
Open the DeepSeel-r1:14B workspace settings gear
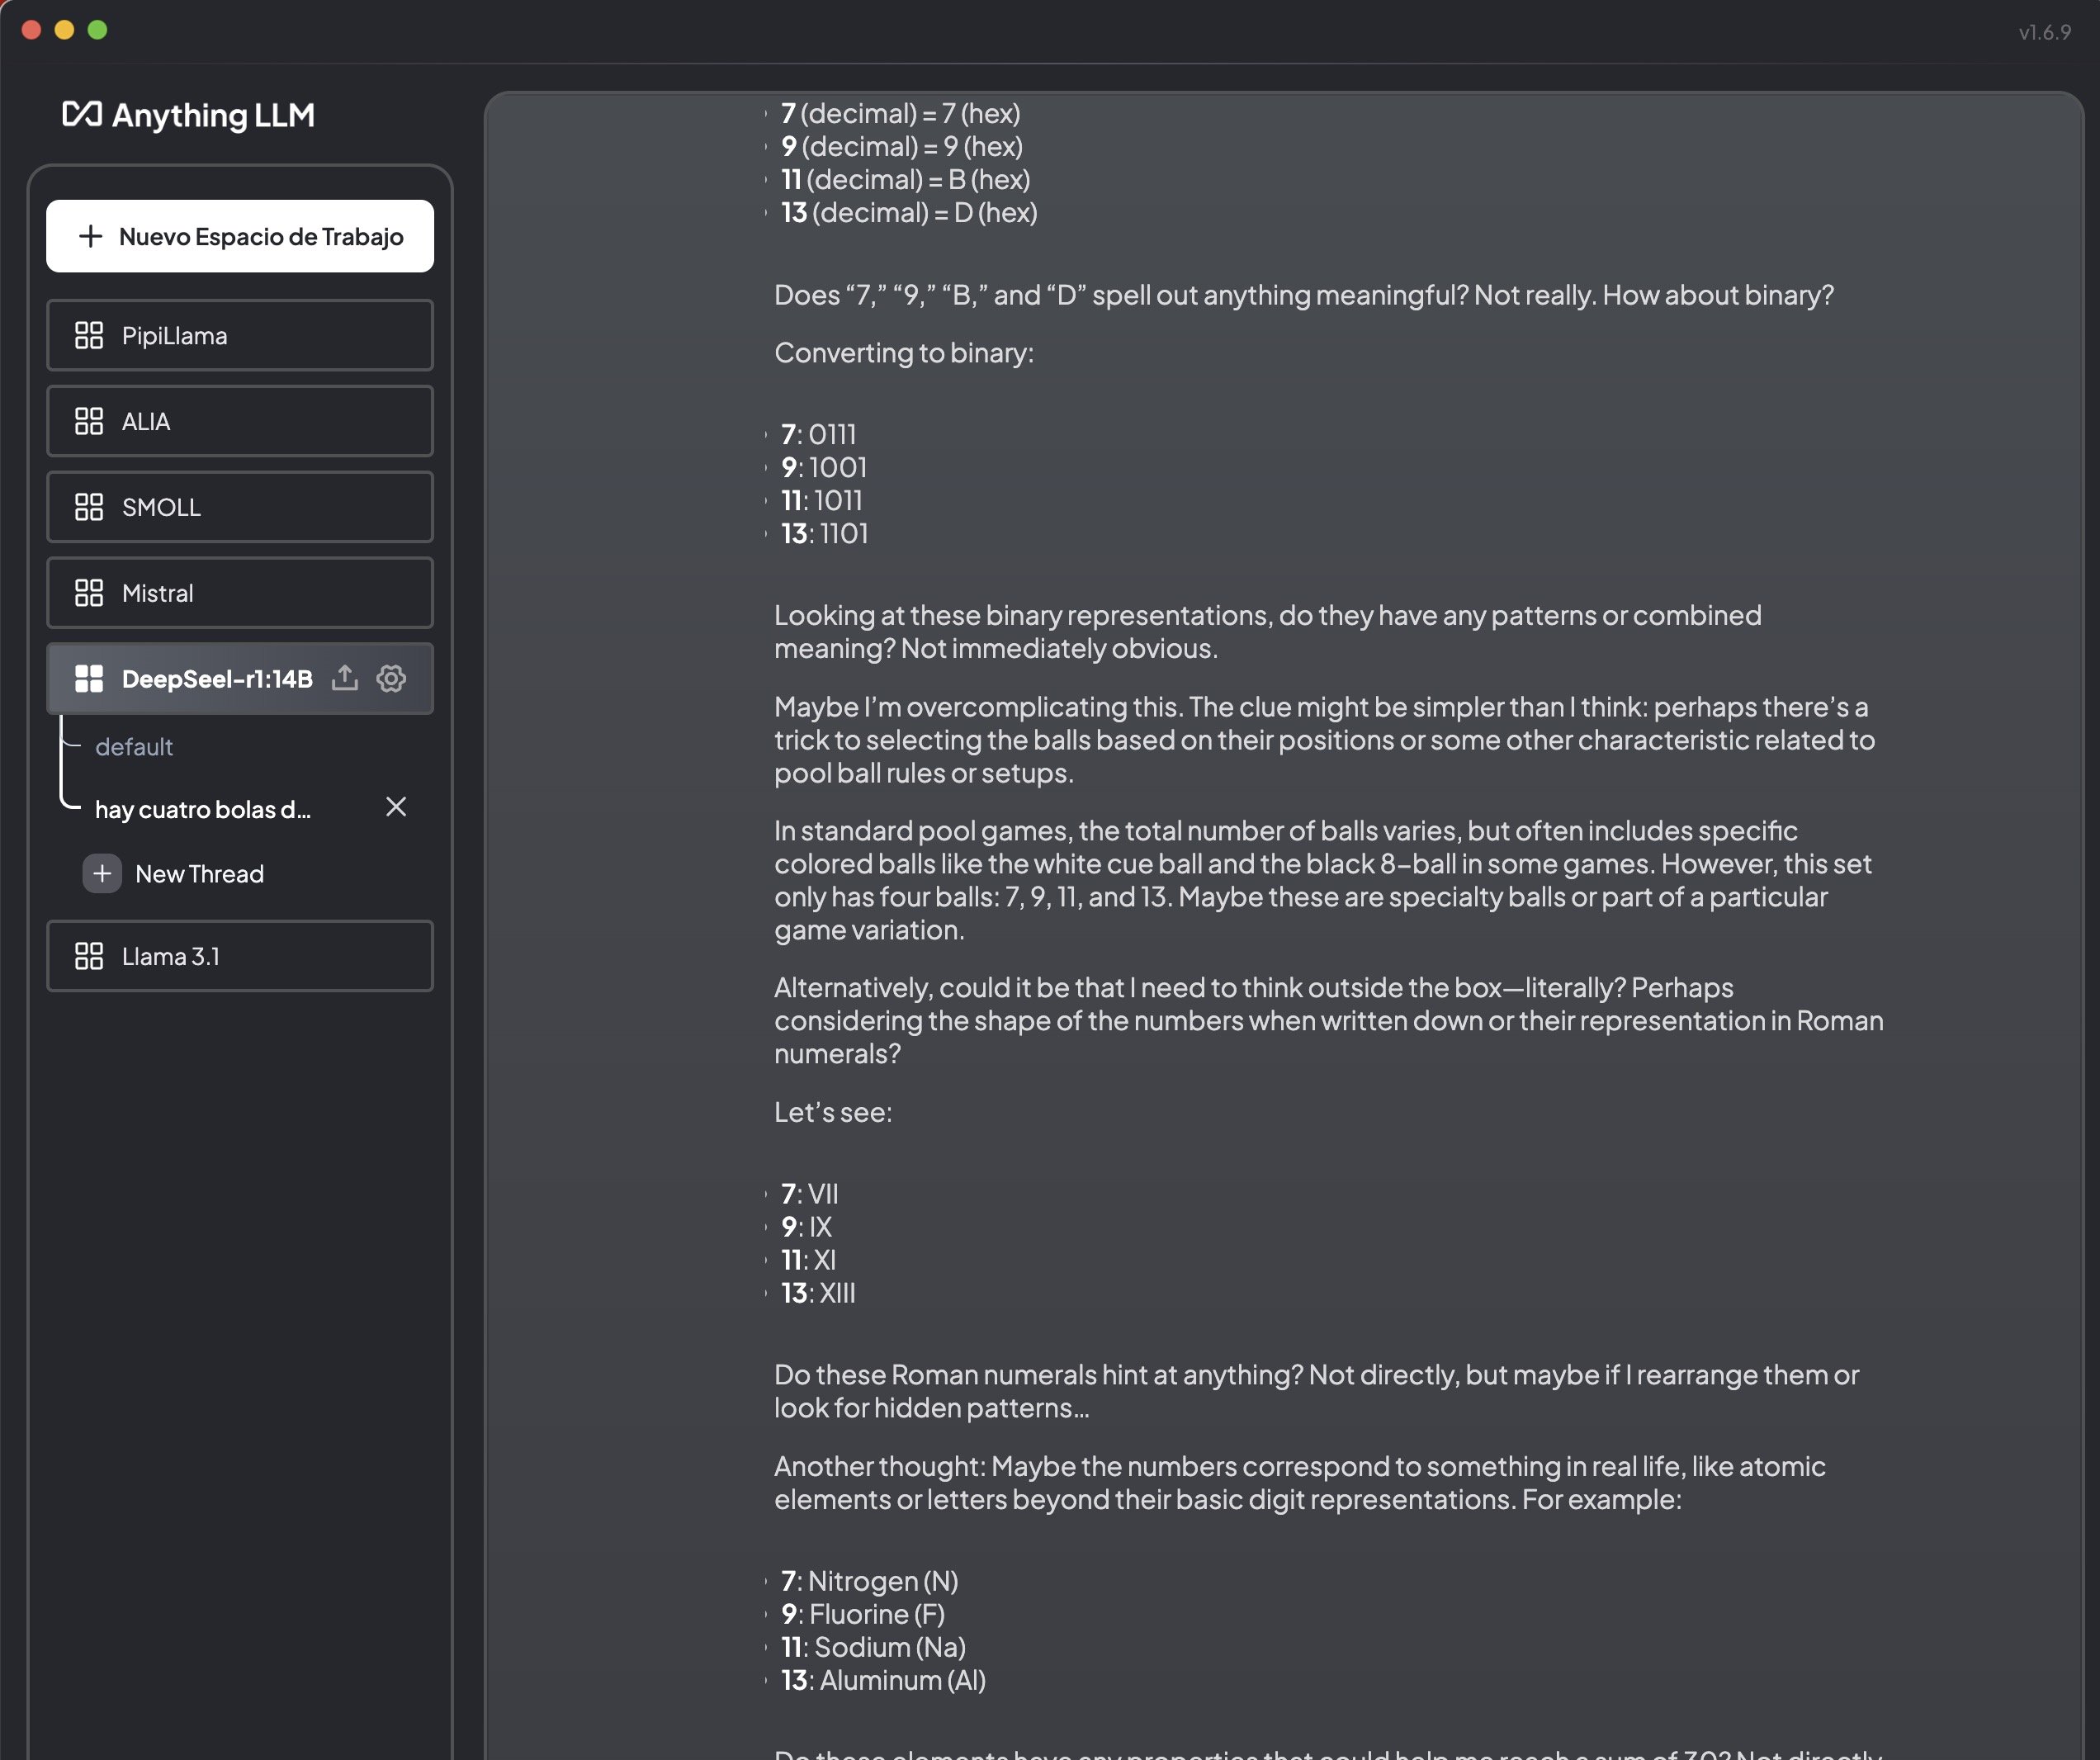pos(391,678)
